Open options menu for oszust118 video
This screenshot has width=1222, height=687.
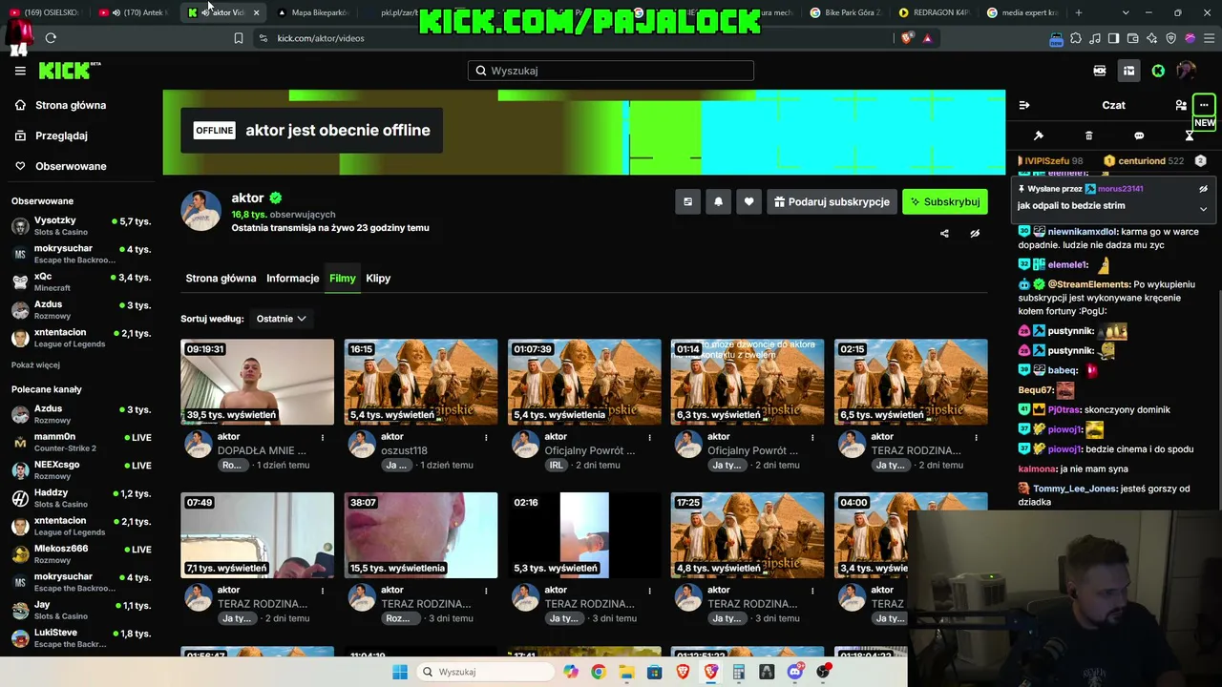pos(485,438)
